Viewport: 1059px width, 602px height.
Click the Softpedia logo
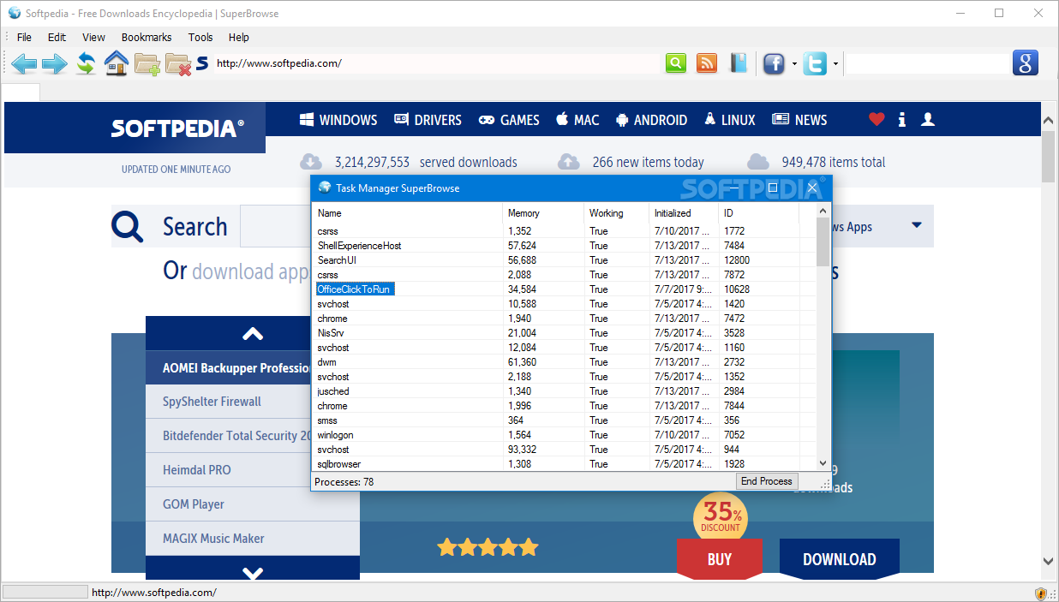pyautogui.click(x=177, y=128)
